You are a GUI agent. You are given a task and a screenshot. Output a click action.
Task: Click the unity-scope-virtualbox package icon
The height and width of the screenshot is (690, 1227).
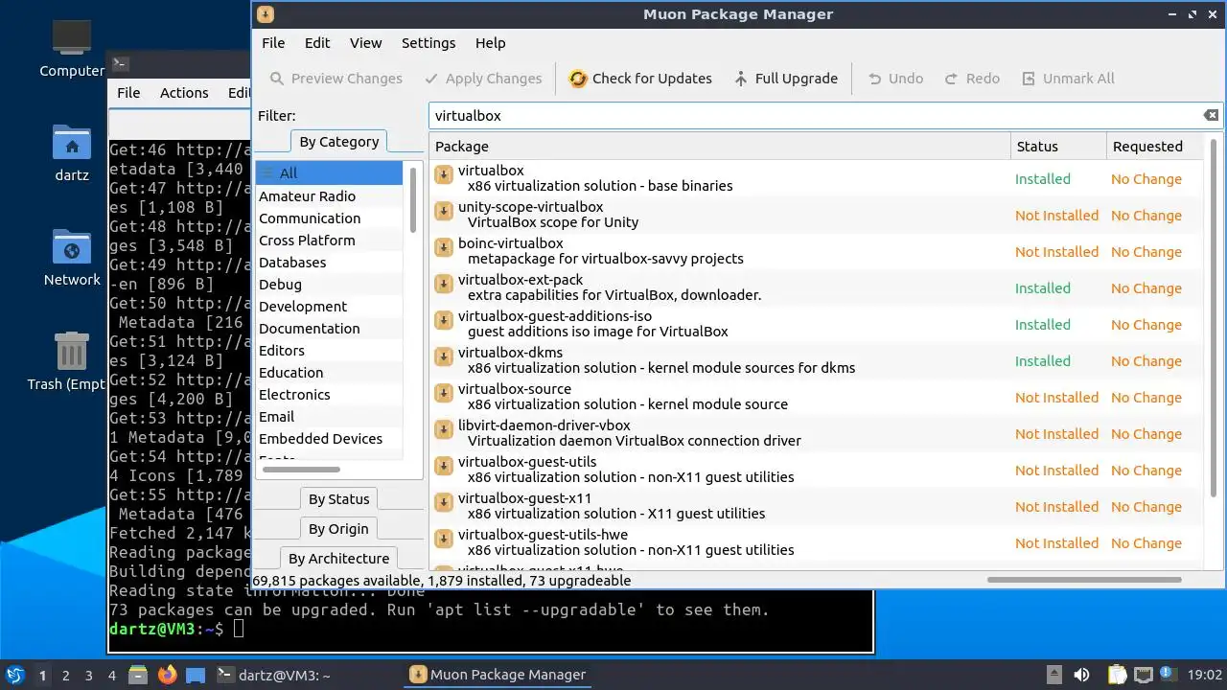pyautogui.click(x=444, y=211)
